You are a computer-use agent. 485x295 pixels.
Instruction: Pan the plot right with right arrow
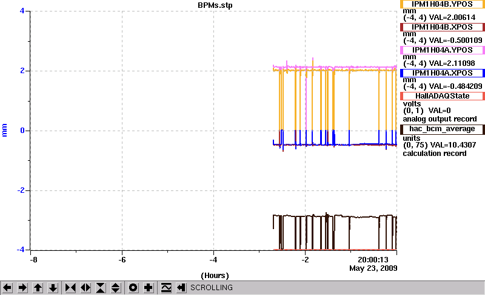coord(22,288)
